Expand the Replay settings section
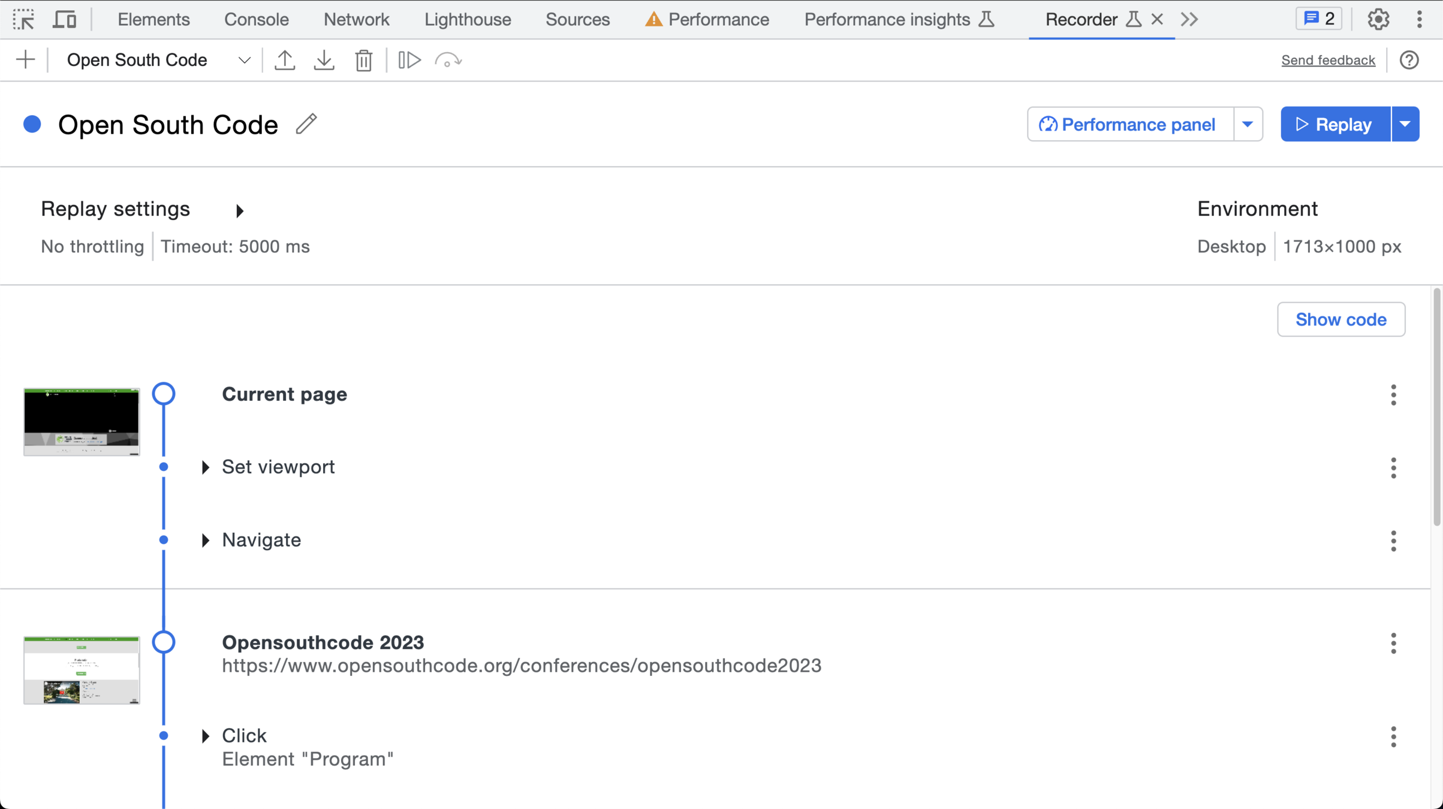The height and width of the screenshot is (809, 1443). click(239, 210)
